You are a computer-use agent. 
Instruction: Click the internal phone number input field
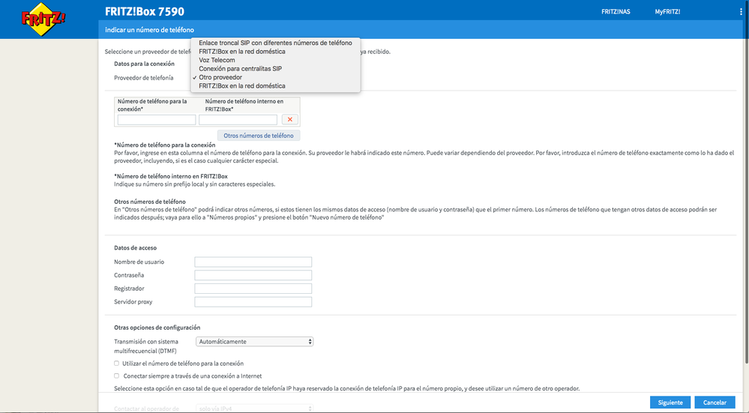click(x=238, y=120)
